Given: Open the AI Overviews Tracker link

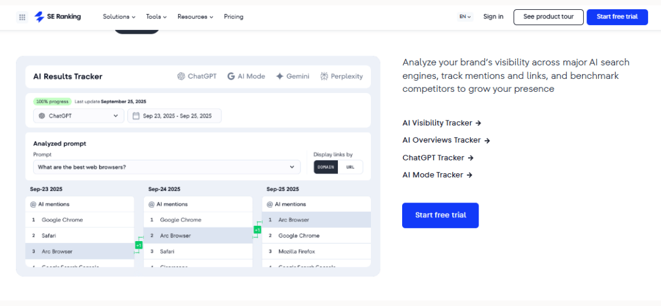Looking at the screenshot, I should coord(446,140).
